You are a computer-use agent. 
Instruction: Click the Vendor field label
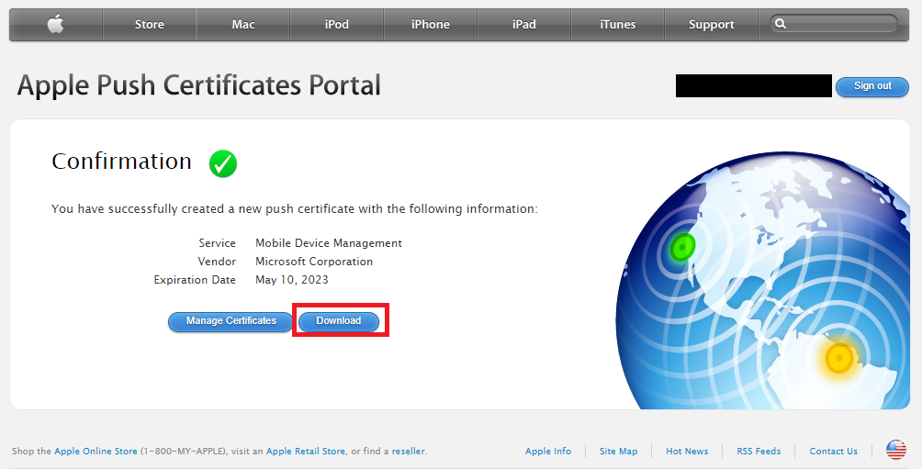coord(217,262)
